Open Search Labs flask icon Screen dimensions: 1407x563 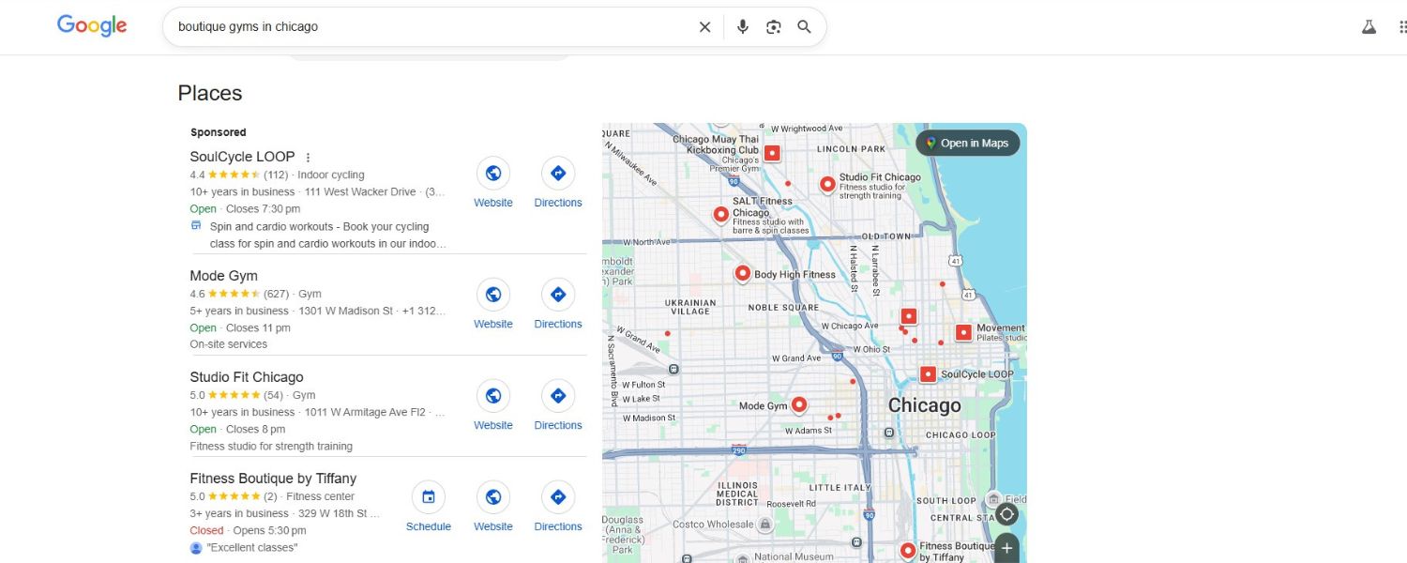pyautogui.click(x=1369, y=27)
